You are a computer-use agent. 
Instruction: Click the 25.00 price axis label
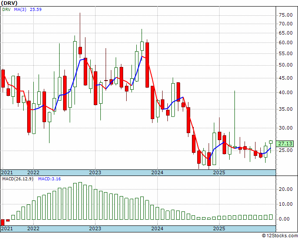coord(286,150)
